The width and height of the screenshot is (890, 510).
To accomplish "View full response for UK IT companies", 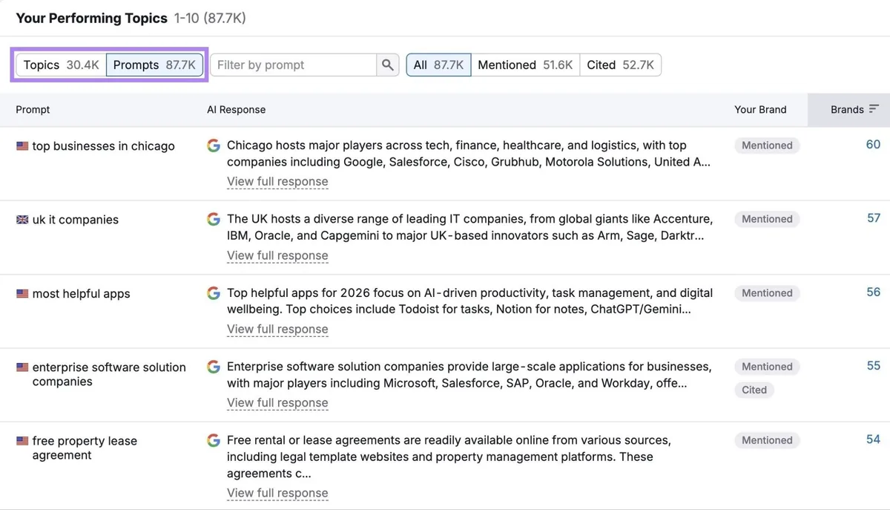I will coord(277,255).
